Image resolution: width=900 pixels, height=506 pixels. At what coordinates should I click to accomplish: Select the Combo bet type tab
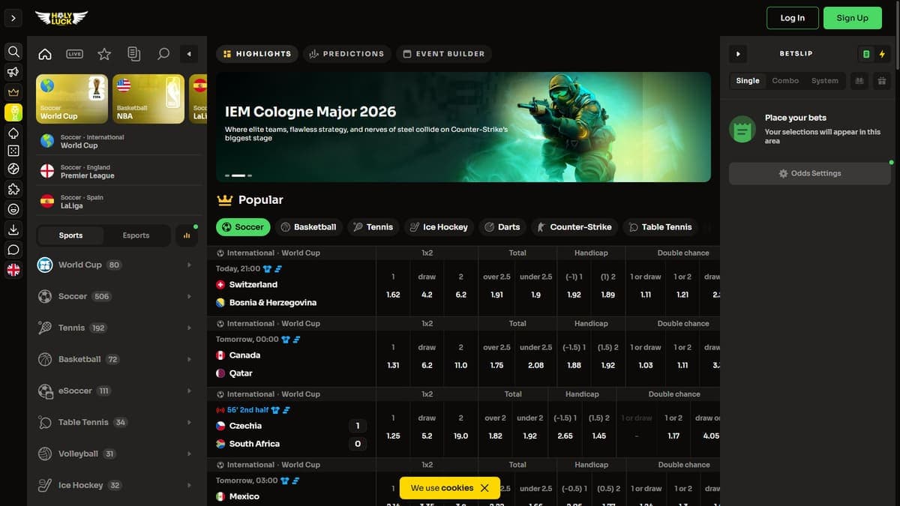(785, 81)
